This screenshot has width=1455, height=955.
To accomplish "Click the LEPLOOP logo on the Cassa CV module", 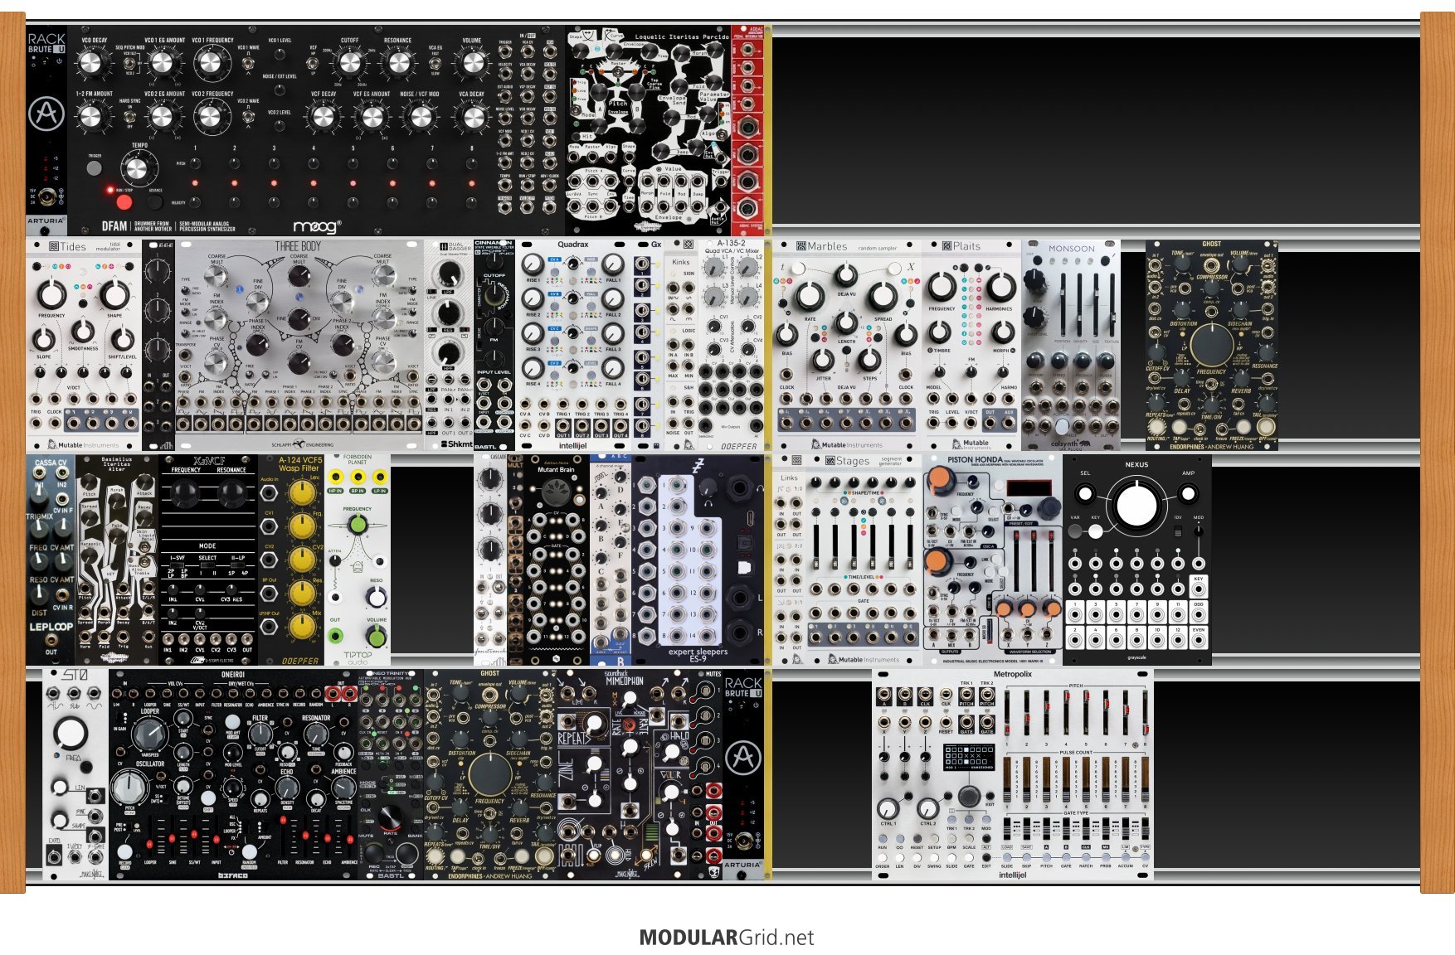I will click(x=51, y=628).
